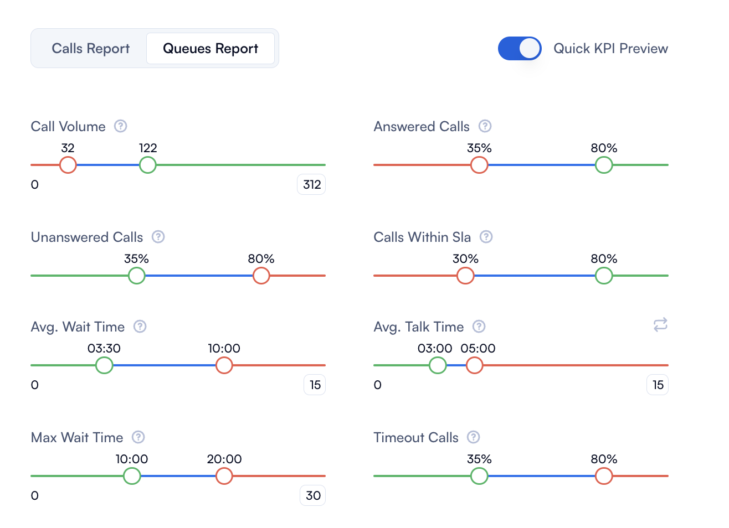Click the red 20:00 handle on Max Wait Time

(224, 476)
